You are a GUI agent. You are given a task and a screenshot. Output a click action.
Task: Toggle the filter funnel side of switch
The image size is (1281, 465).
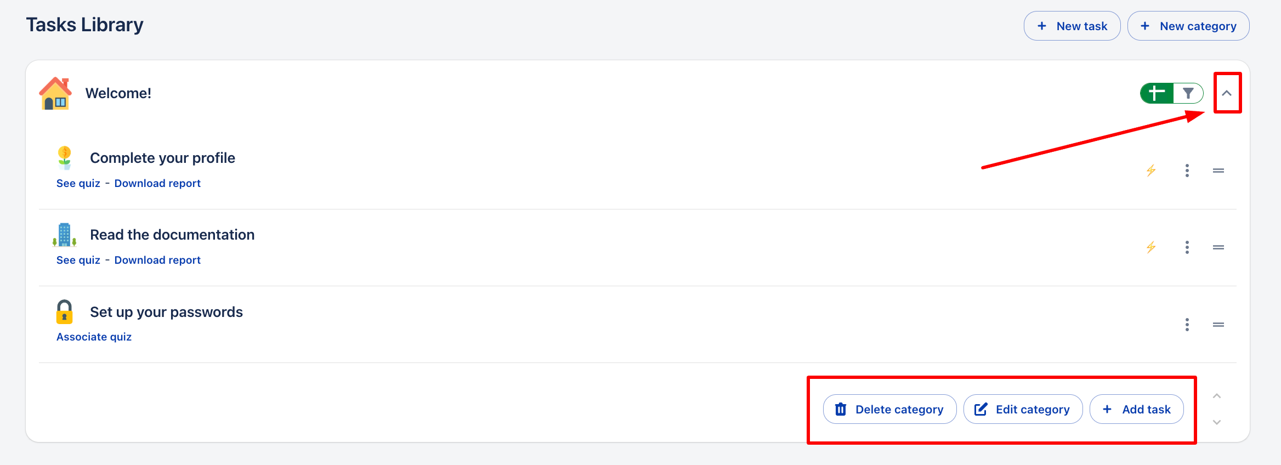pyautogui.click(x=1188, y=93)
